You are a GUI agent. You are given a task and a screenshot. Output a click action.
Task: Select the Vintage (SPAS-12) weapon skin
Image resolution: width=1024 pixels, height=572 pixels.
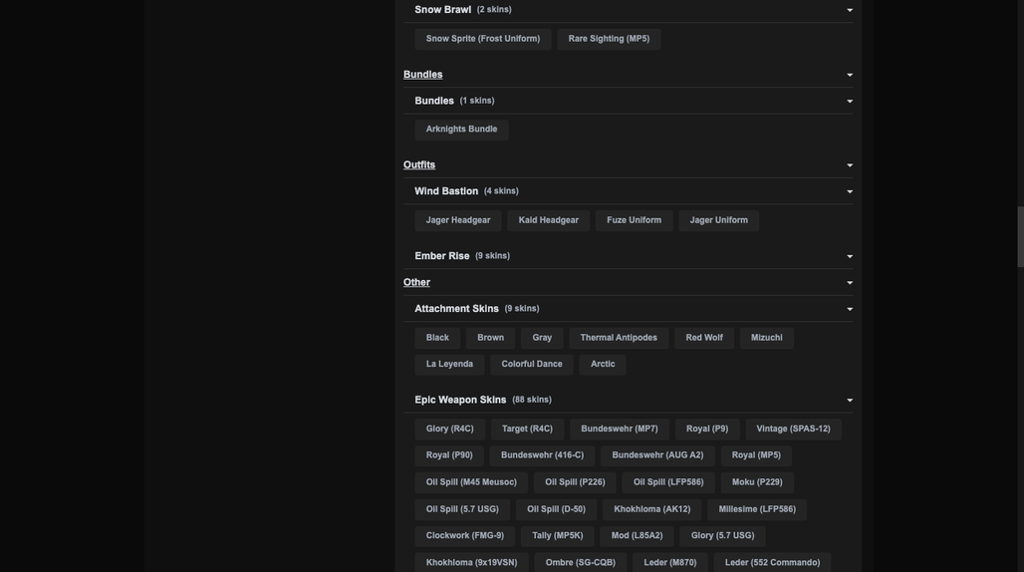[794, 429]
